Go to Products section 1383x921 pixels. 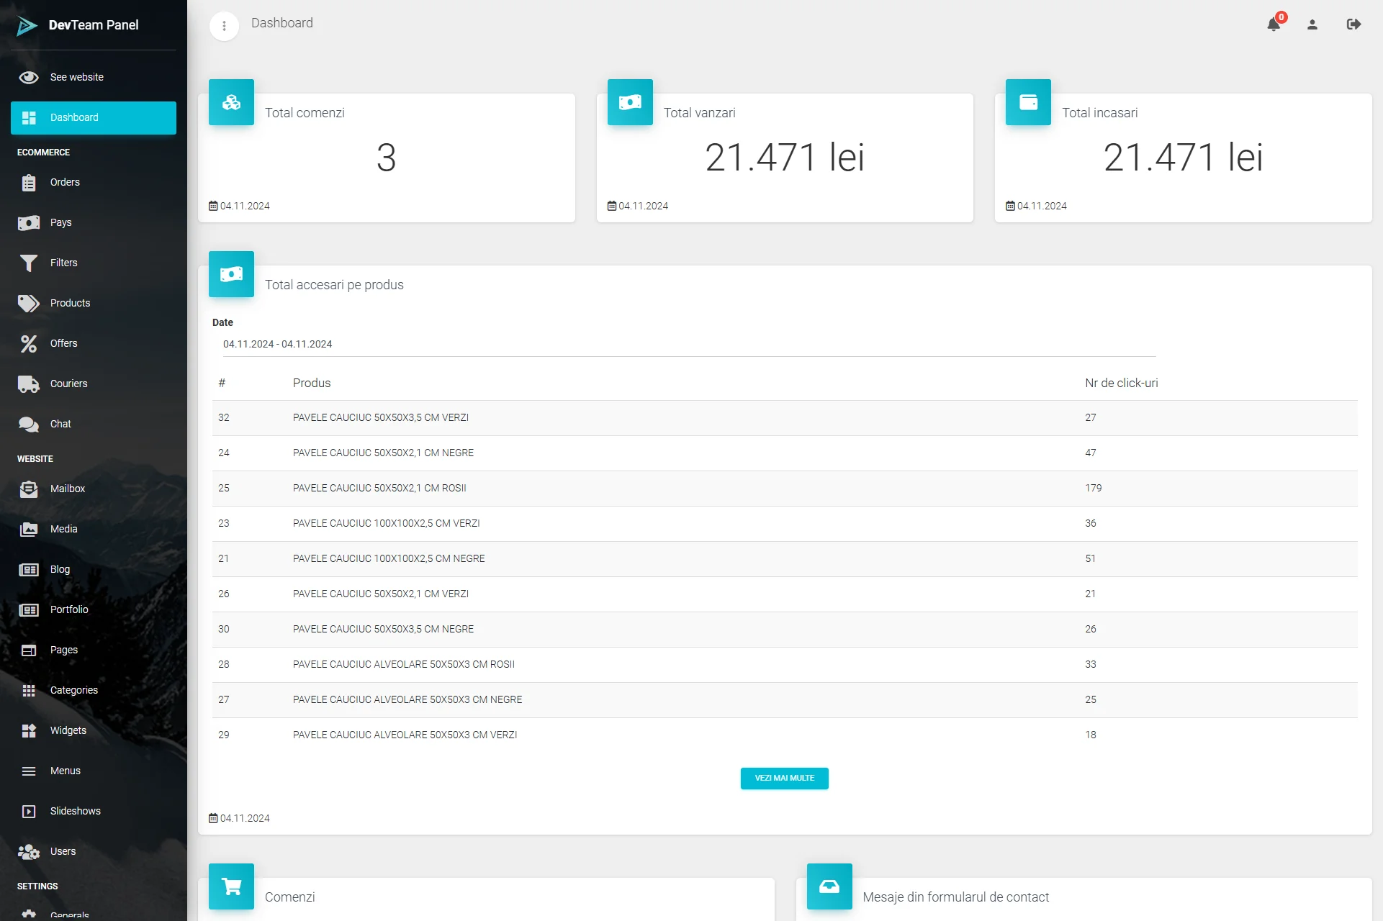coord(70,303)
